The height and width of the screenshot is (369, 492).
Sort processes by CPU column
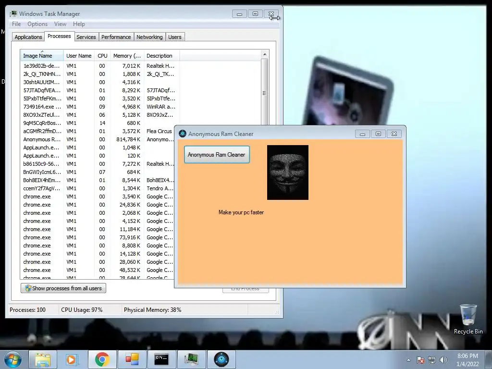[102, 56]
